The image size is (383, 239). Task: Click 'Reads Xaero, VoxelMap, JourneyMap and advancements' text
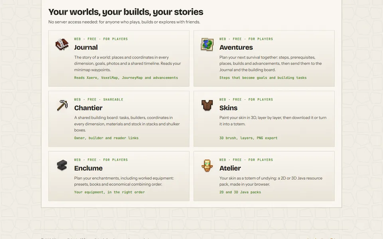point(126,78)
